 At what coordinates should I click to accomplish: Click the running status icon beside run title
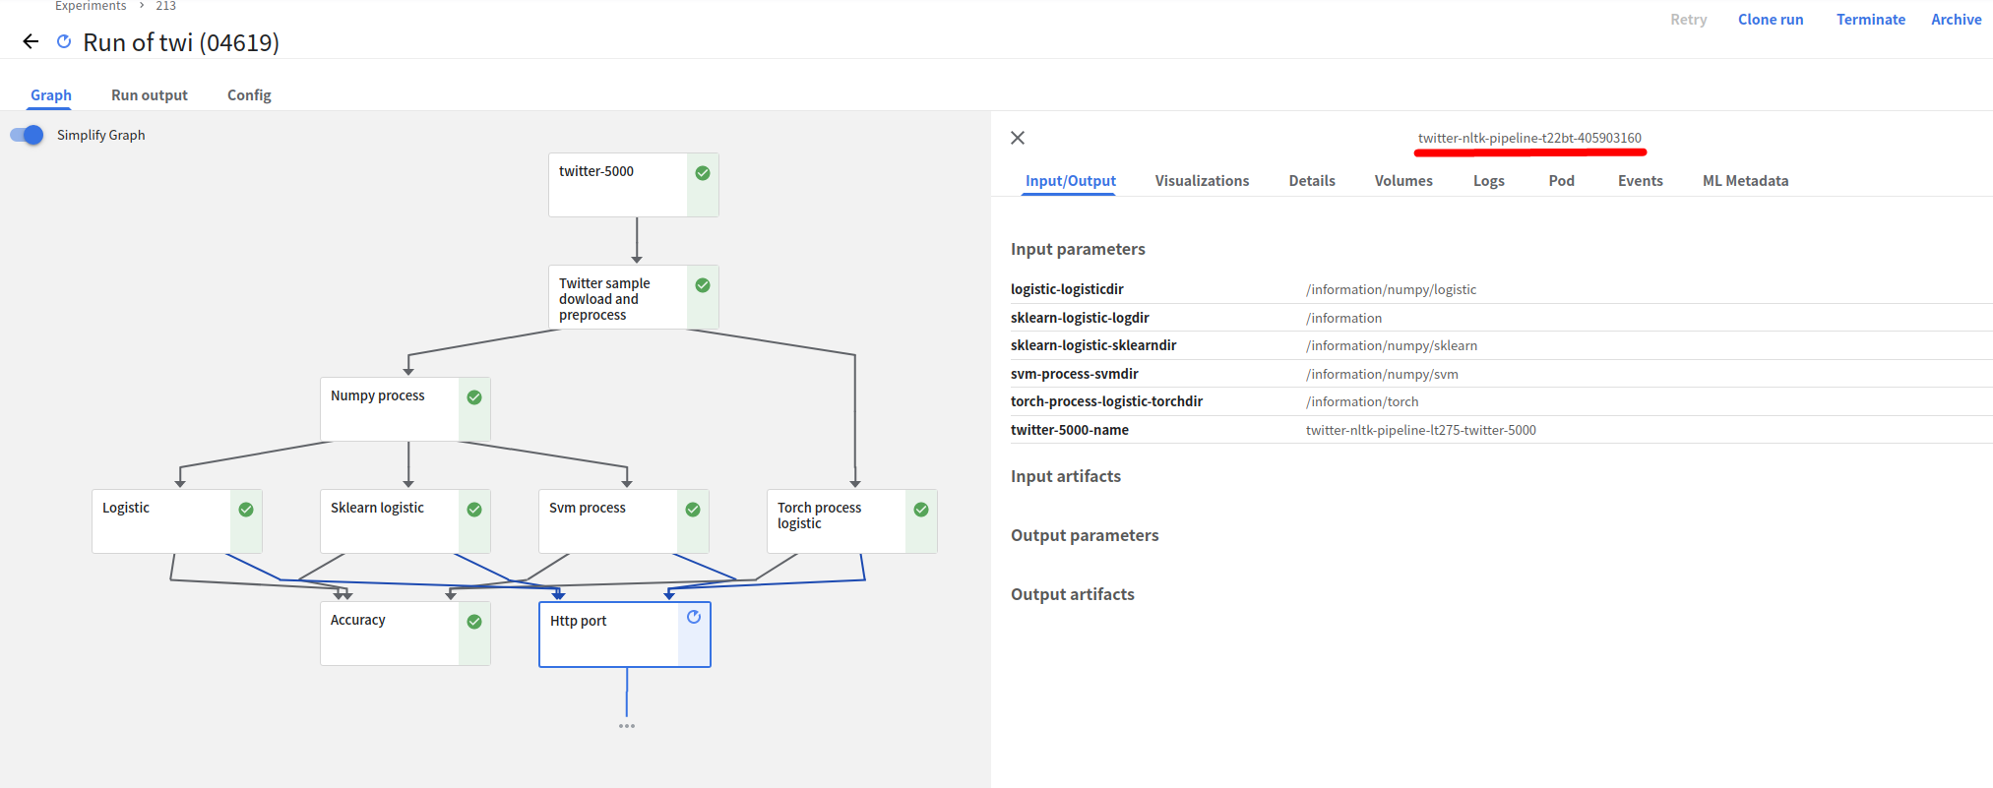point(64,41)
